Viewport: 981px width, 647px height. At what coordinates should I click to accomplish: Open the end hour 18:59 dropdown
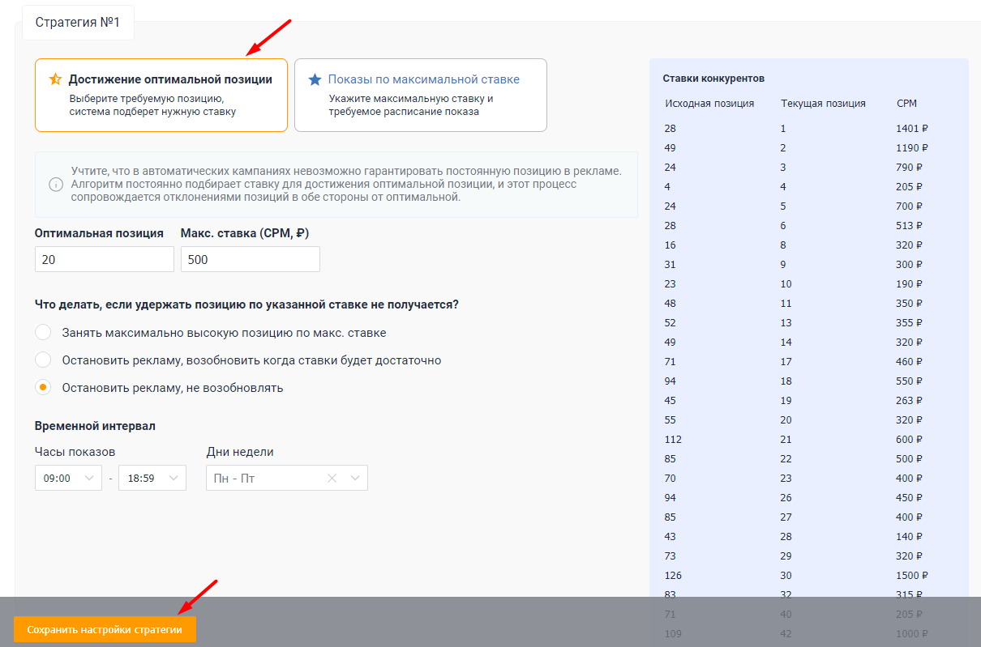(152, 478)
